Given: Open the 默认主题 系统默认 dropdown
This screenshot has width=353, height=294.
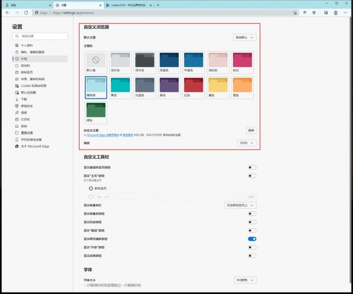Looking at the screenshot, I should click(245, 37).
